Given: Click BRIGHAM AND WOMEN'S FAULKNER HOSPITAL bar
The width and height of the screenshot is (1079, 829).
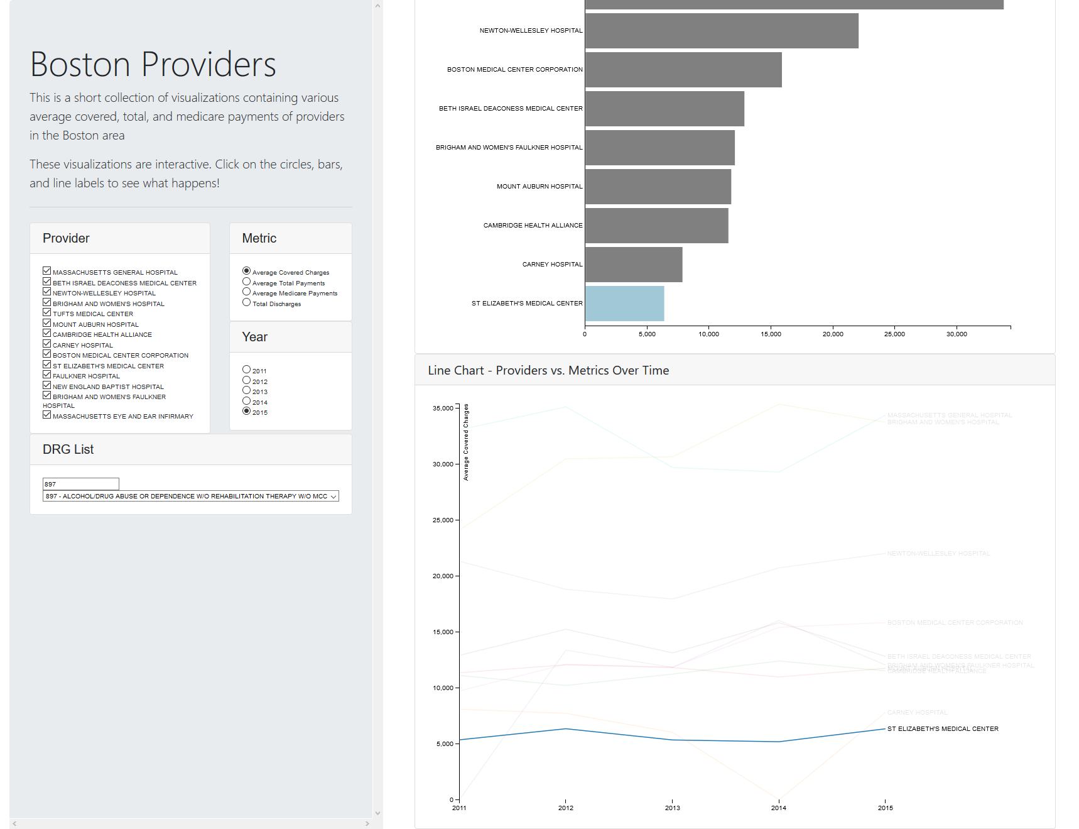Looking at the screenshot, I should click(660, 148).
